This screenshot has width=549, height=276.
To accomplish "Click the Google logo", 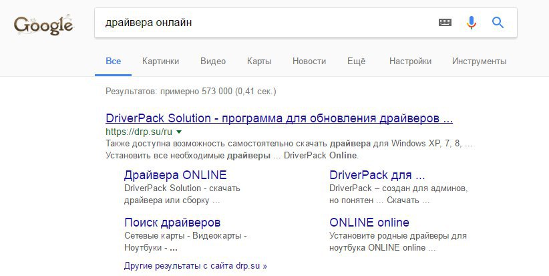I will [43, 25].
